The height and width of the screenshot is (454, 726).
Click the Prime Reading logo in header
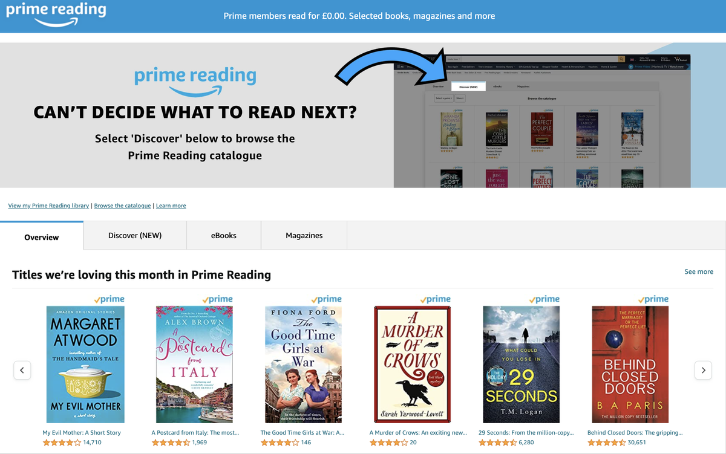56,15
